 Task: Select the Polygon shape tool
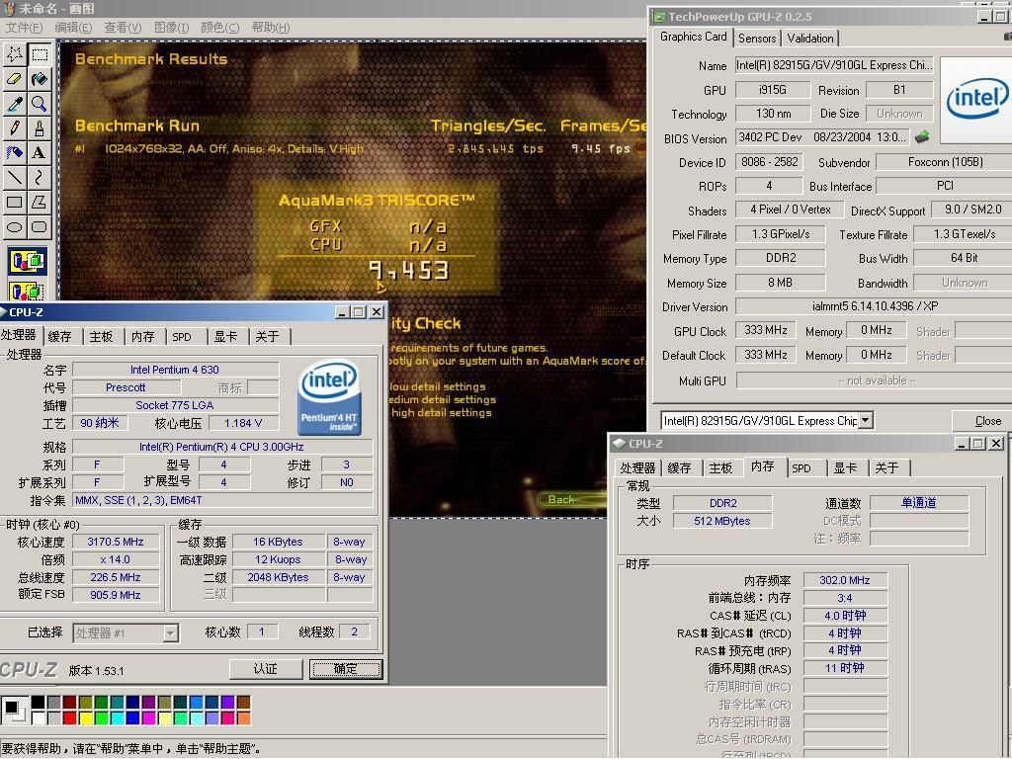point(40,202)
